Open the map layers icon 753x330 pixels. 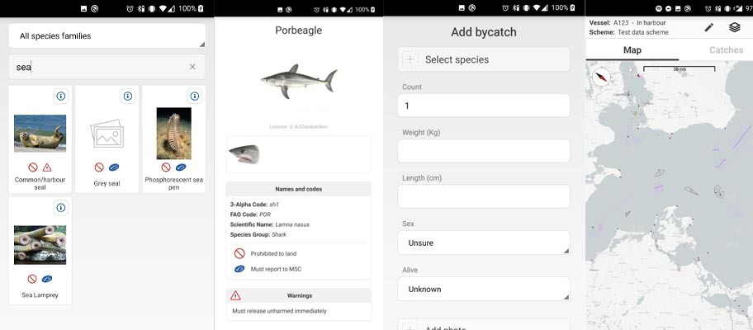click(x=734, y=27)
